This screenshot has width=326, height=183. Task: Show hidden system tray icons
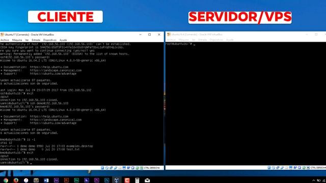[x=314, y=180]
